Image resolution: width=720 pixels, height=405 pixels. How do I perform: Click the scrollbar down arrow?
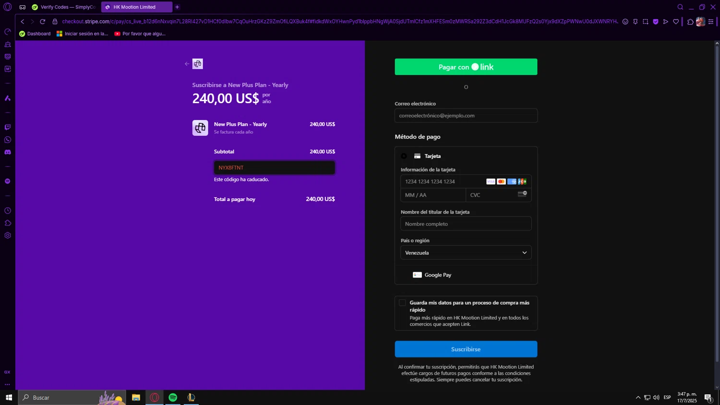coord(717,387)
